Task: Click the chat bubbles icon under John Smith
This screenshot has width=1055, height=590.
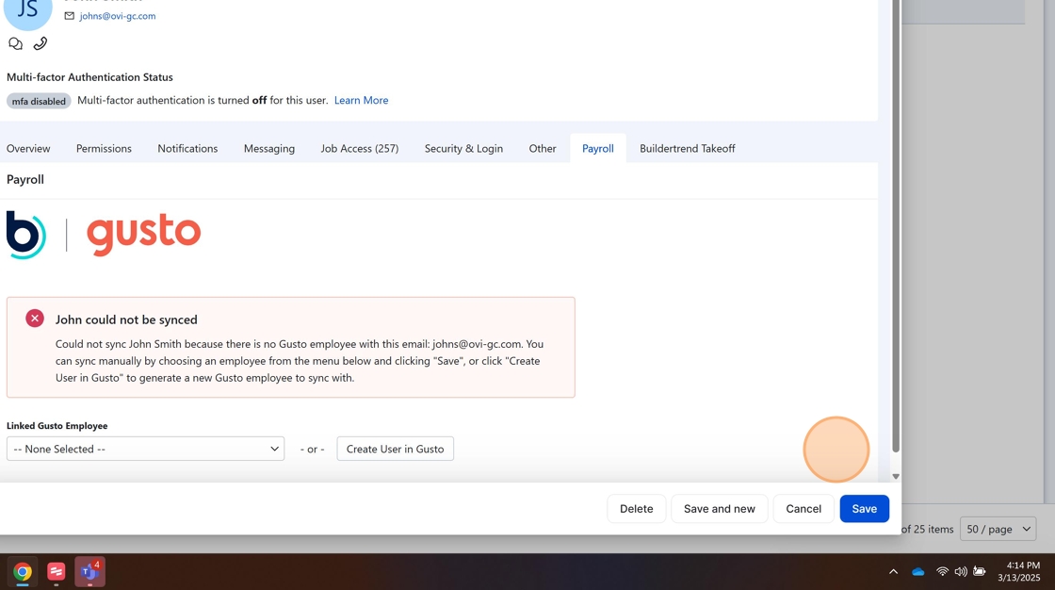Action: (15, 43)
